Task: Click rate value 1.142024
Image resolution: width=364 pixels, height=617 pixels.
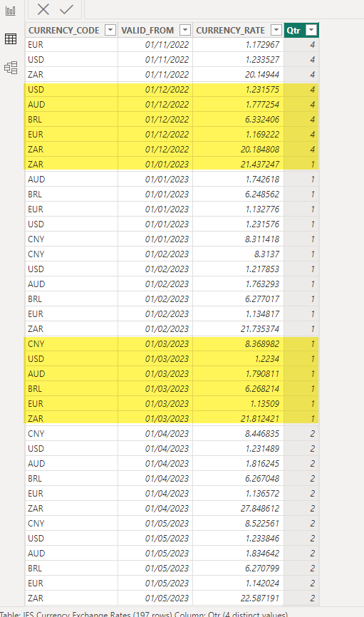Action: point(262,584)
